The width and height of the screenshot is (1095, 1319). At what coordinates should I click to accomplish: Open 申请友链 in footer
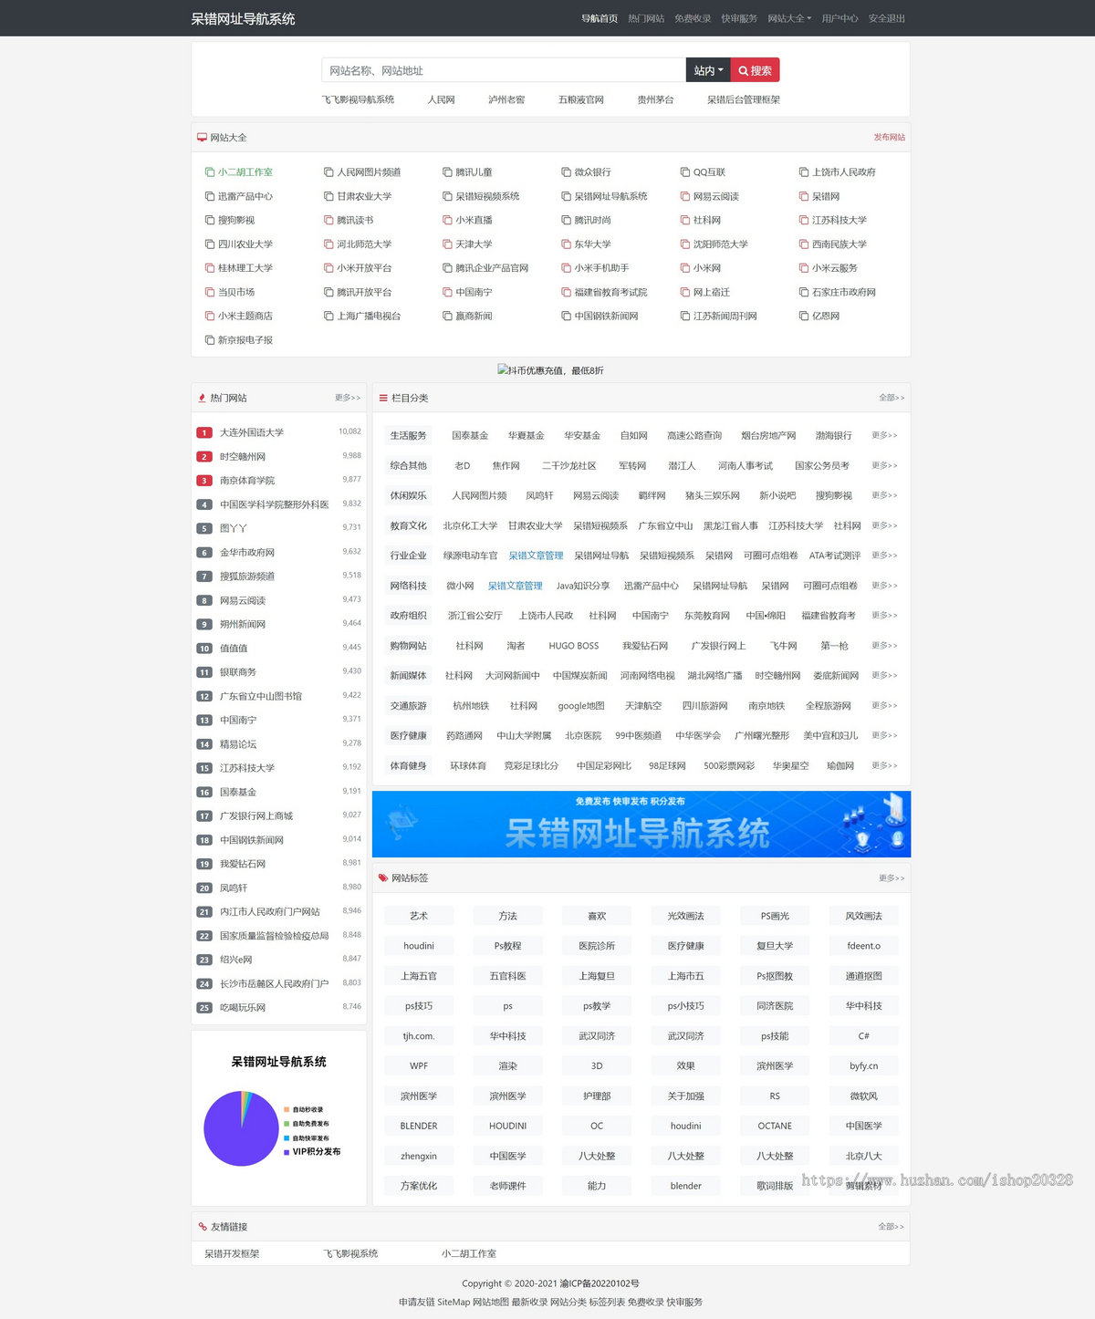coord(416,1303)
